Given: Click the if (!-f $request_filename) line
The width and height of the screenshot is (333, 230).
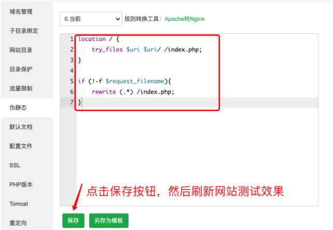Looking at the screenshot, I should click(x=124, y=81).
